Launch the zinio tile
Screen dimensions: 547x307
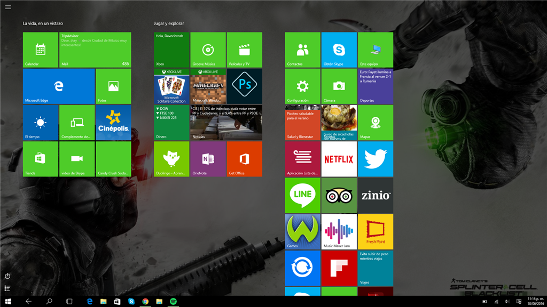(376, 195)
